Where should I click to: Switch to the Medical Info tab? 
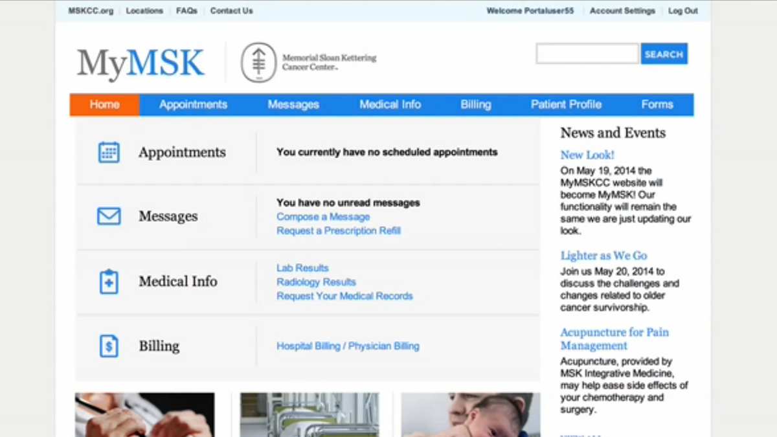pos(390,104)
